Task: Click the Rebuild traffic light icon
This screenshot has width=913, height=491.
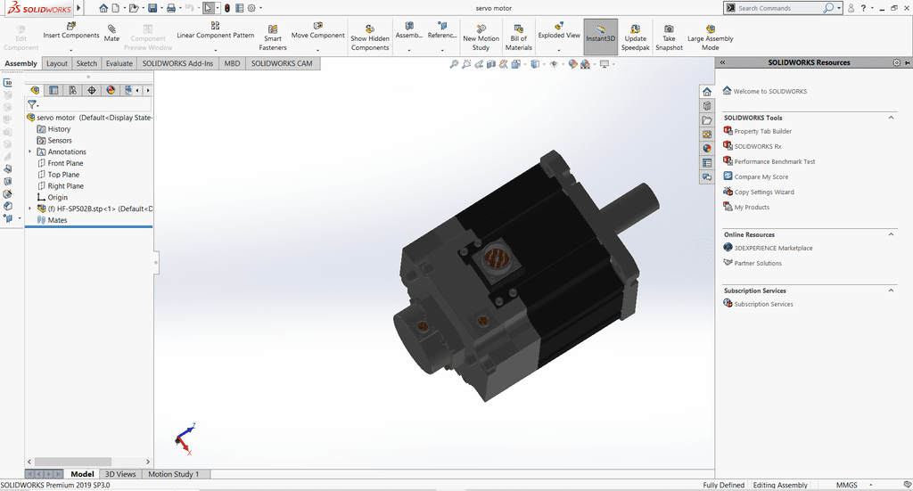Action: (227, 8)
